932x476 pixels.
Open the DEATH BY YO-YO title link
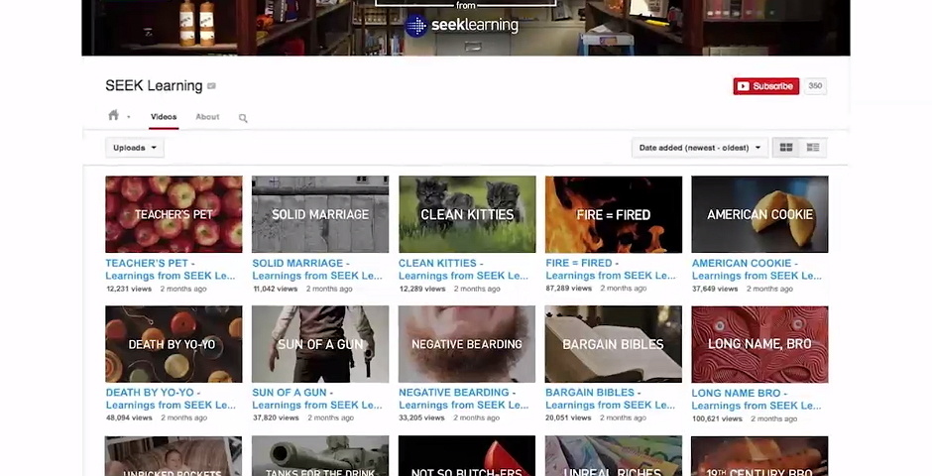(x=171, y=399)
